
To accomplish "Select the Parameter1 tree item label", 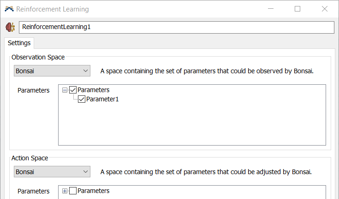I will click(102, 99).
